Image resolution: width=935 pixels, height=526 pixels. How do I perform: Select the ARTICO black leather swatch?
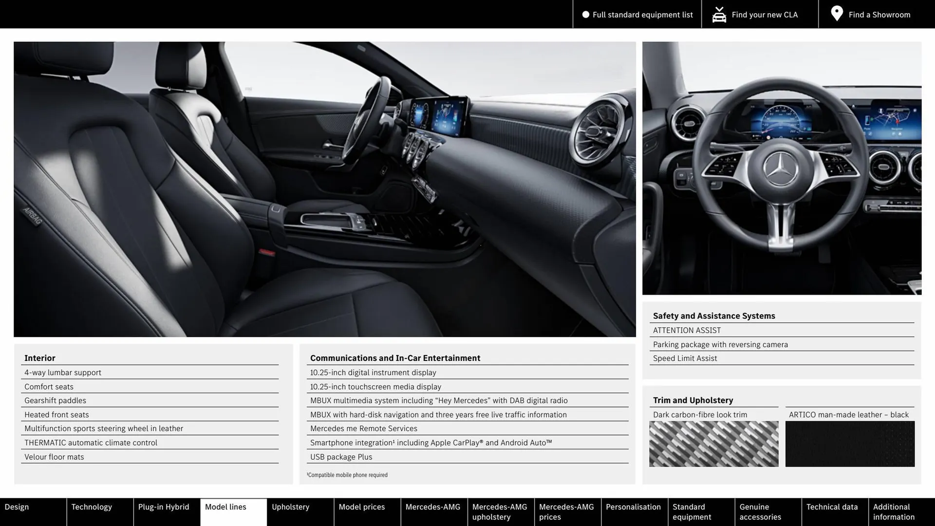click(x=850, y=444)
